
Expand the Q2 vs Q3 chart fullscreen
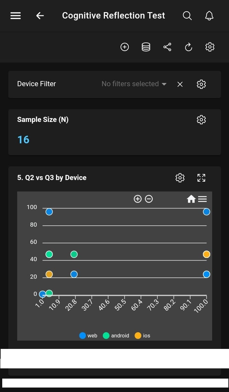pos(201,178)
